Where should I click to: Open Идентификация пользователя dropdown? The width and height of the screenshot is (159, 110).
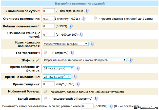[66, 44]
